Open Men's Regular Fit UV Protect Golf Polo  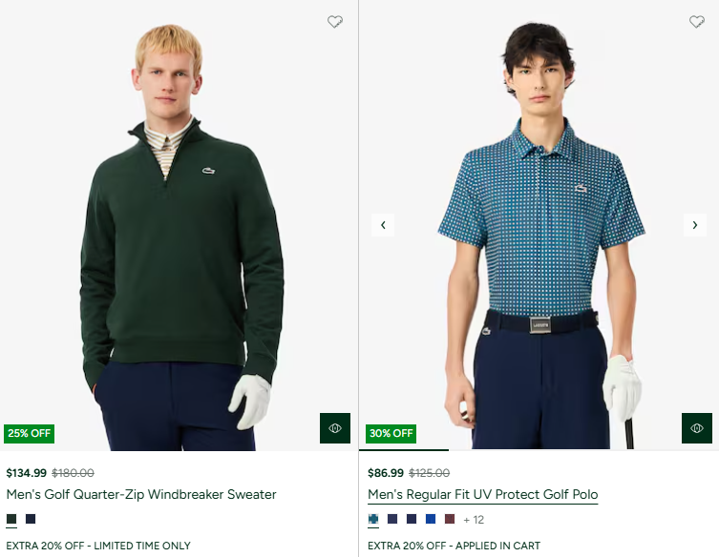coord(483,494)
